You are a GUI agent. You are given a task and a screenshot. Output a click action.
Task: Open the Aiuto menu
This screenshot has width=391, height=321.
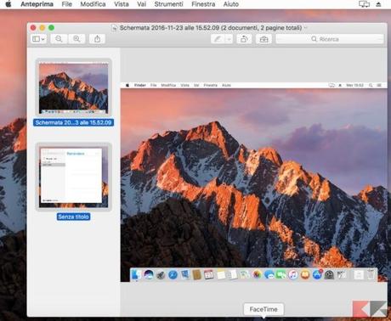(231, 4)
